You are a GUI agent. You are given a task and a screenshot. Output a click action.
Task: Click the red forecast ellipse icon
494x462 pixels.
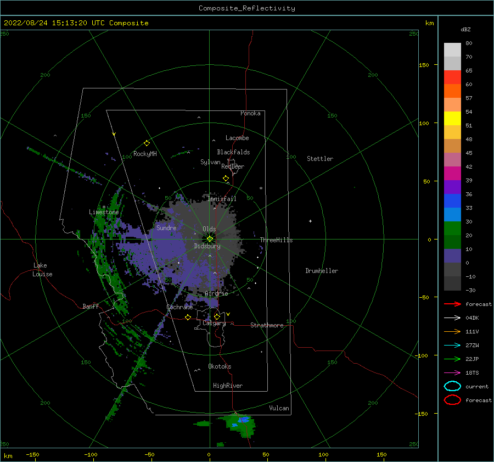[452, 400]
